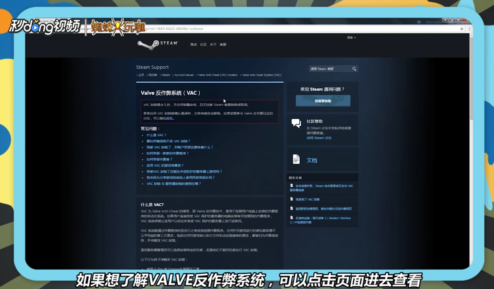This screenshot has height=289, width=494.
Task: Expand the breadcrumb entry Account Issues
Action: (184, 75)
